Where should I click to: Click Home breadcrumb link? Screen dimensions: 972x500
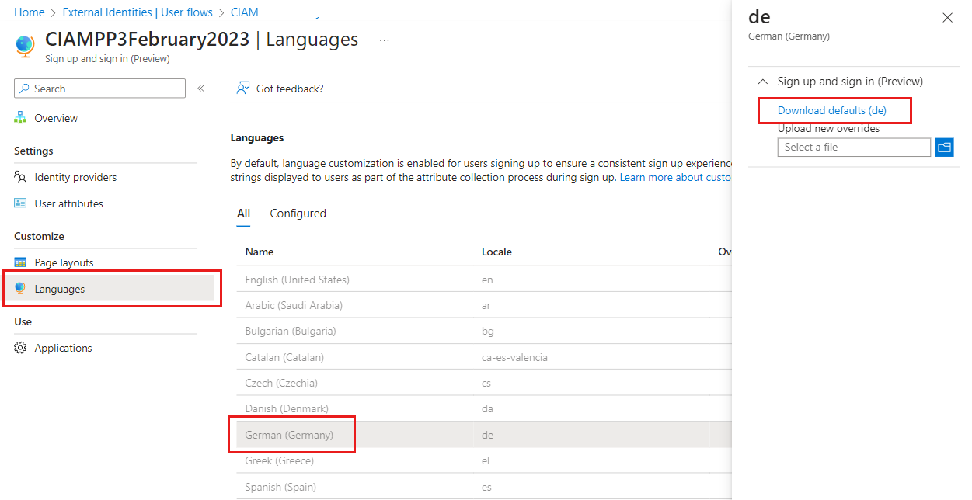coord(30,12)
